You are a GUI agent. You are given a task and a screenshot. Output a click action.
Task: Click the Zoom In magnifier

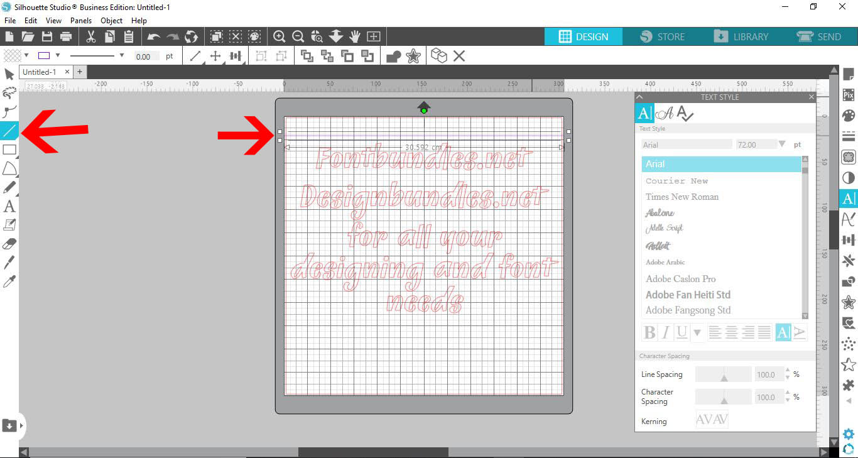pos(280,36)
